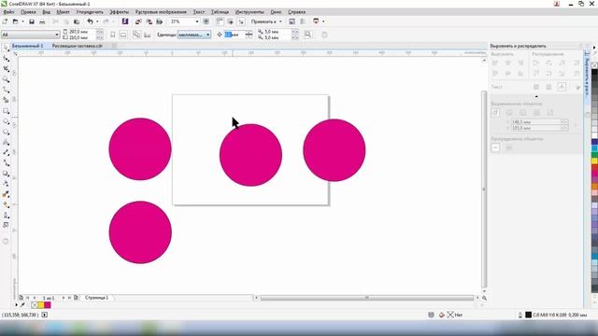Select the Polygon tool

click(x=6, y=132)
